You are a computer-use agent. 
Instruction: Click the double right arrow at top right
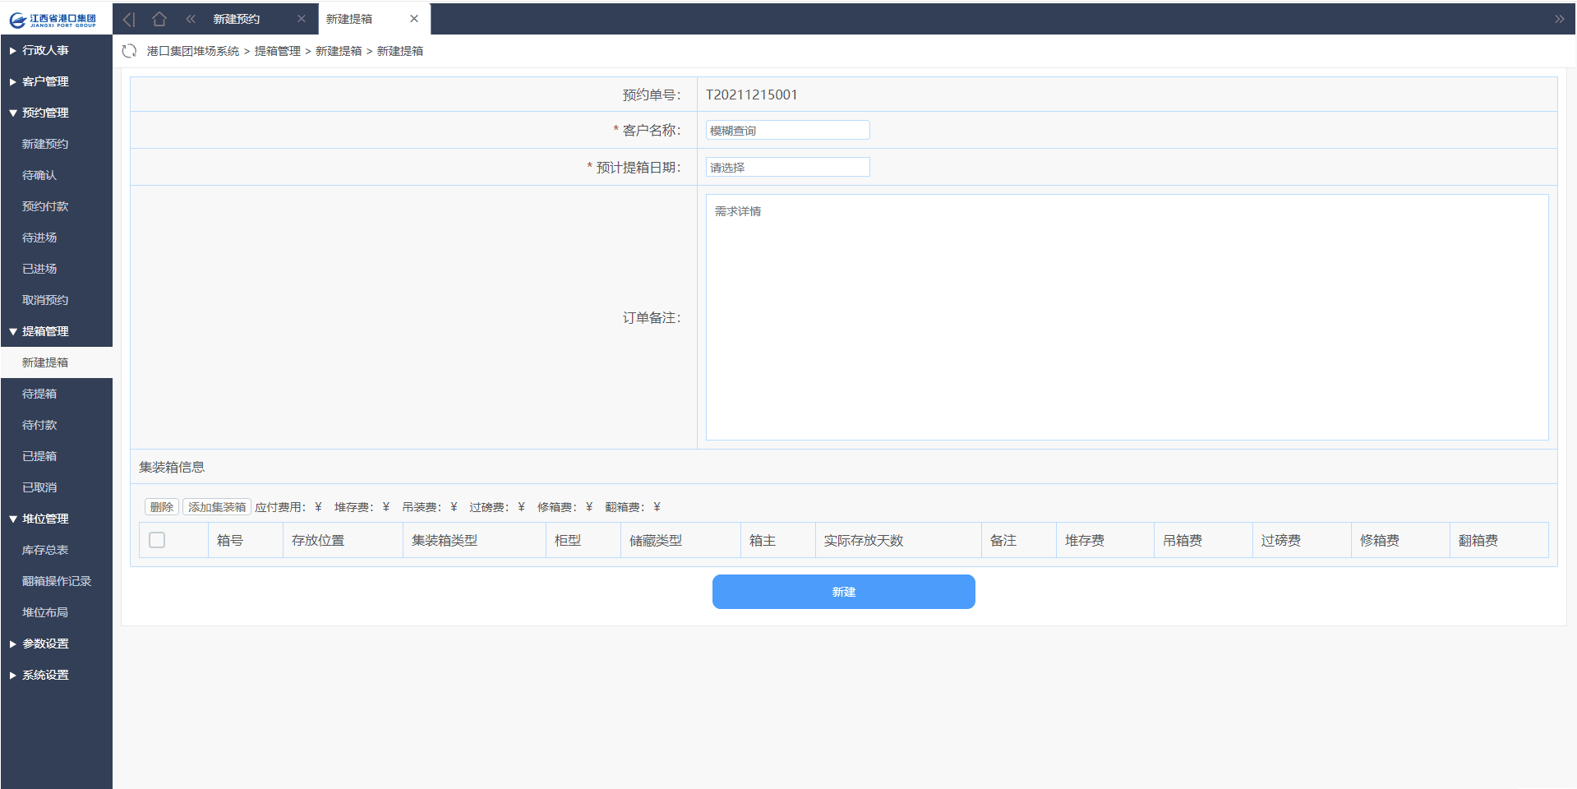tap(1559, 19)
